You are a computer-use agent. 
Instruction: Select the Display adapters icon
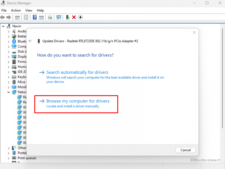[x=14, y=57]
